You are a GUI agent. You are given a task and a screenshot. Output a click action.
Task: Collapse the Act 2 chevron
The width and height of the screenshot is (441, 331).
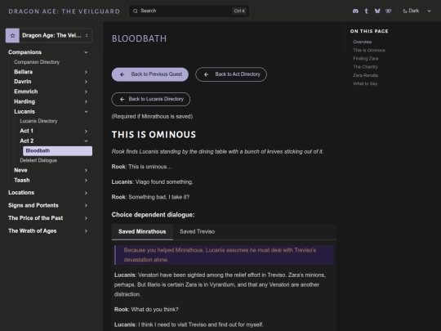(86, 141)
